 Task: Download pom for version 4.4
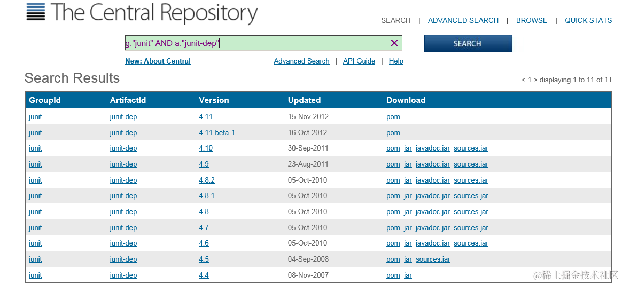(x=393, y=275)
